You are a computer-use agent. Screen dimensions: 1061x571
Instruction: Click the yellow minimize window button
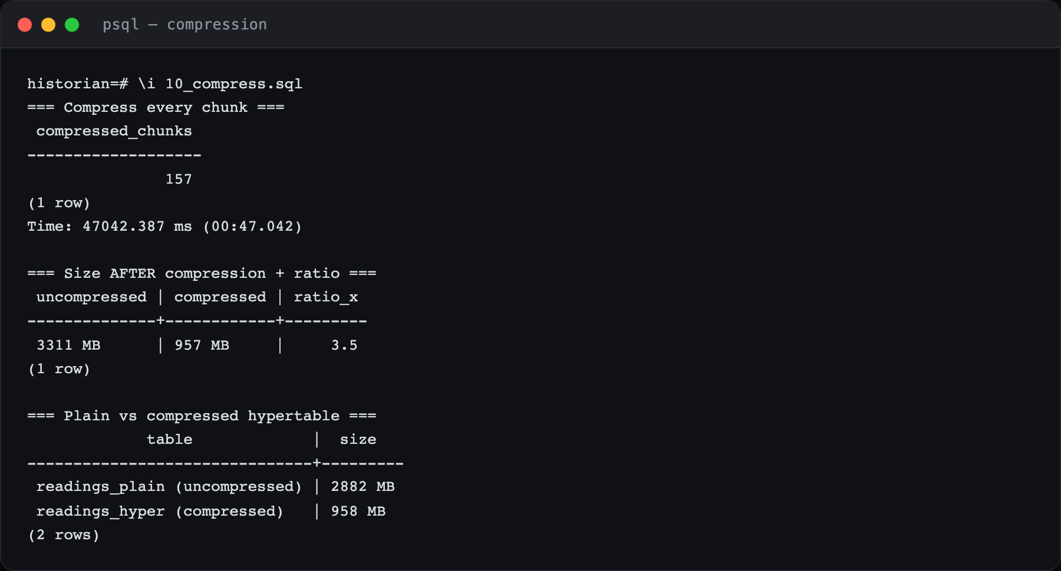click(x=48, y=25)
